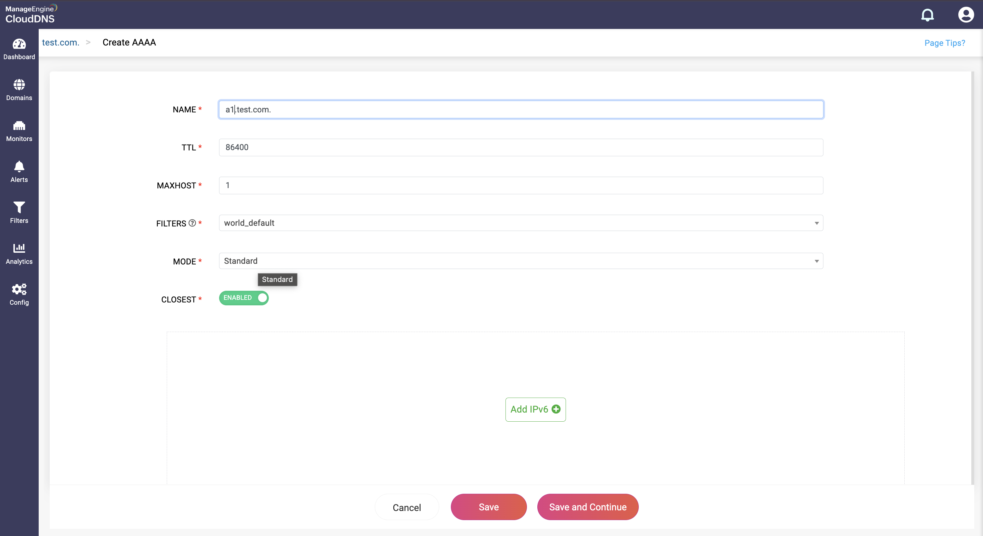Click the Save button
The image size is (983, 536).
[x=489, y=507]
